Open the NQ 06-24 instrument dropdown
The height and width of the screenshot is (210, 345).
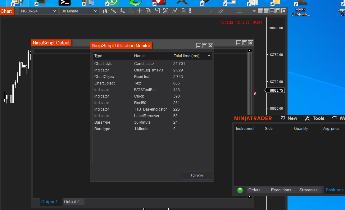pyautogui.click(x=38, y=11)
